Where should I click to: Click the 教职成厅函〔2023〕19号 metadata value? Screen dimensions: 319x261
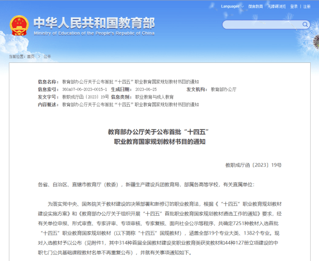pos(85,97)
